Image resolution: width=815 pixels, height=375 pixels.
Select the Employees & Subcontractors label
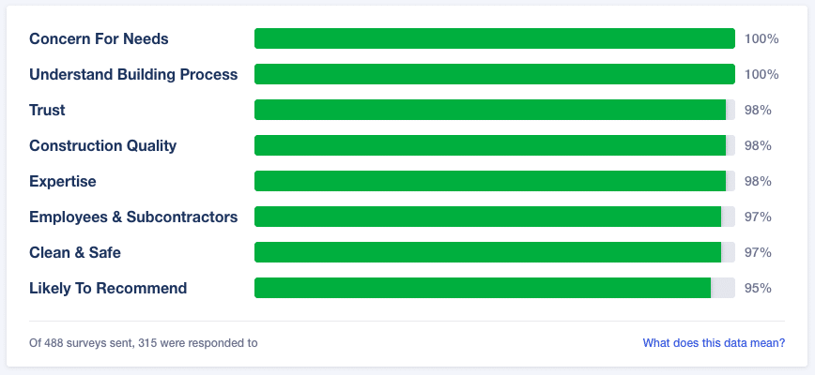click(133, 217)
